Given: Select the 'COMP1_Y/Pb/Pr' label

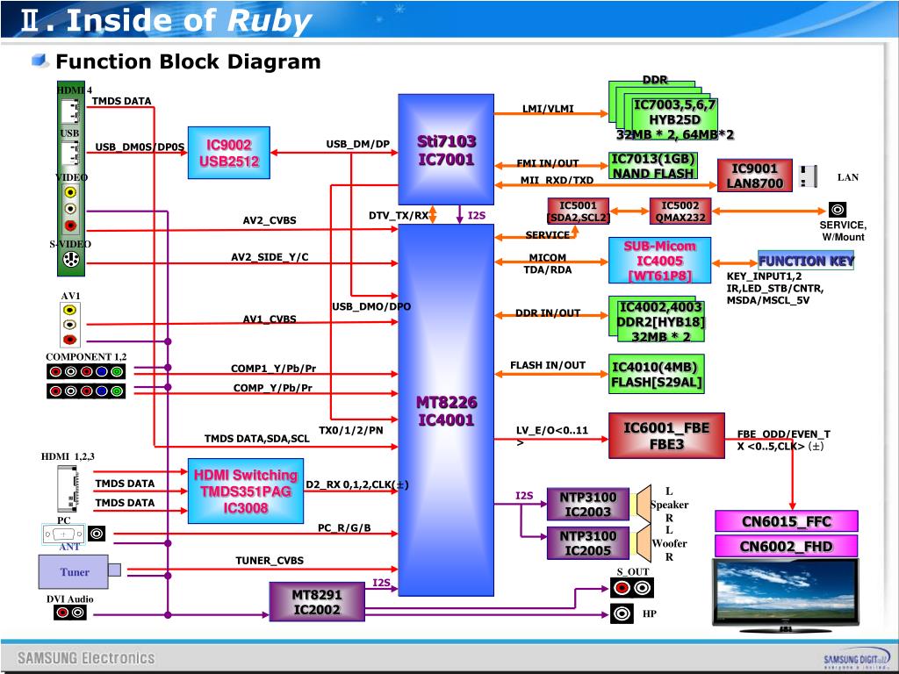Looking at the screenshot, I should tap(274, 368).
